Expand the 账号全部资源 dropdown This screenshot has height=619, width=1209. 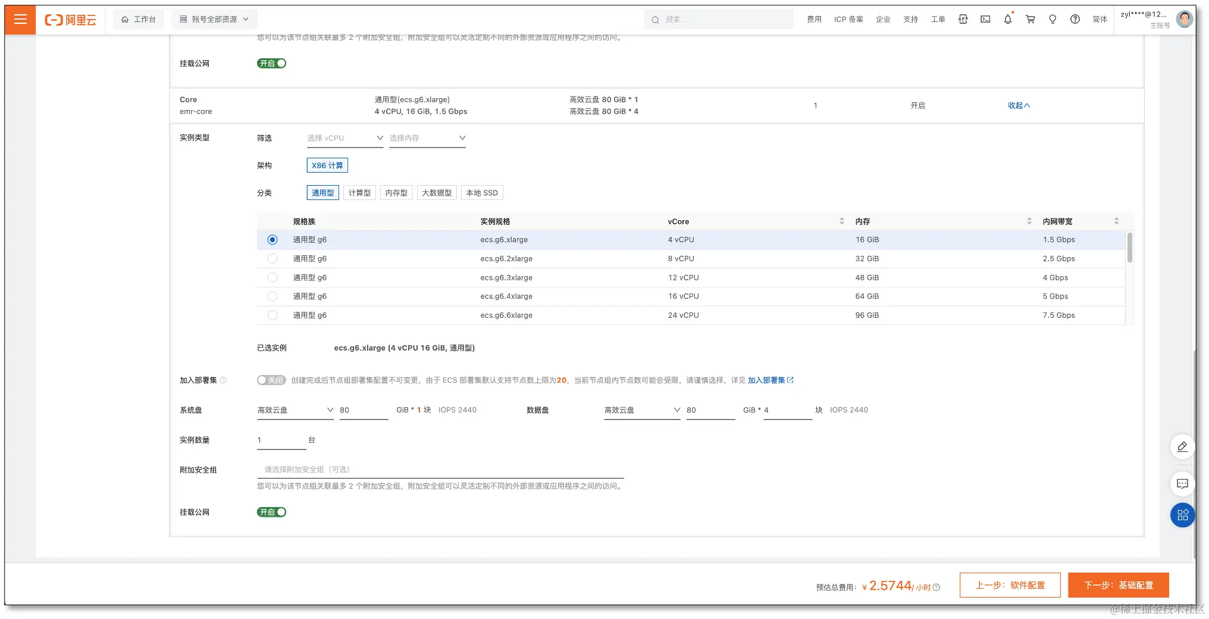pos(215,20)
